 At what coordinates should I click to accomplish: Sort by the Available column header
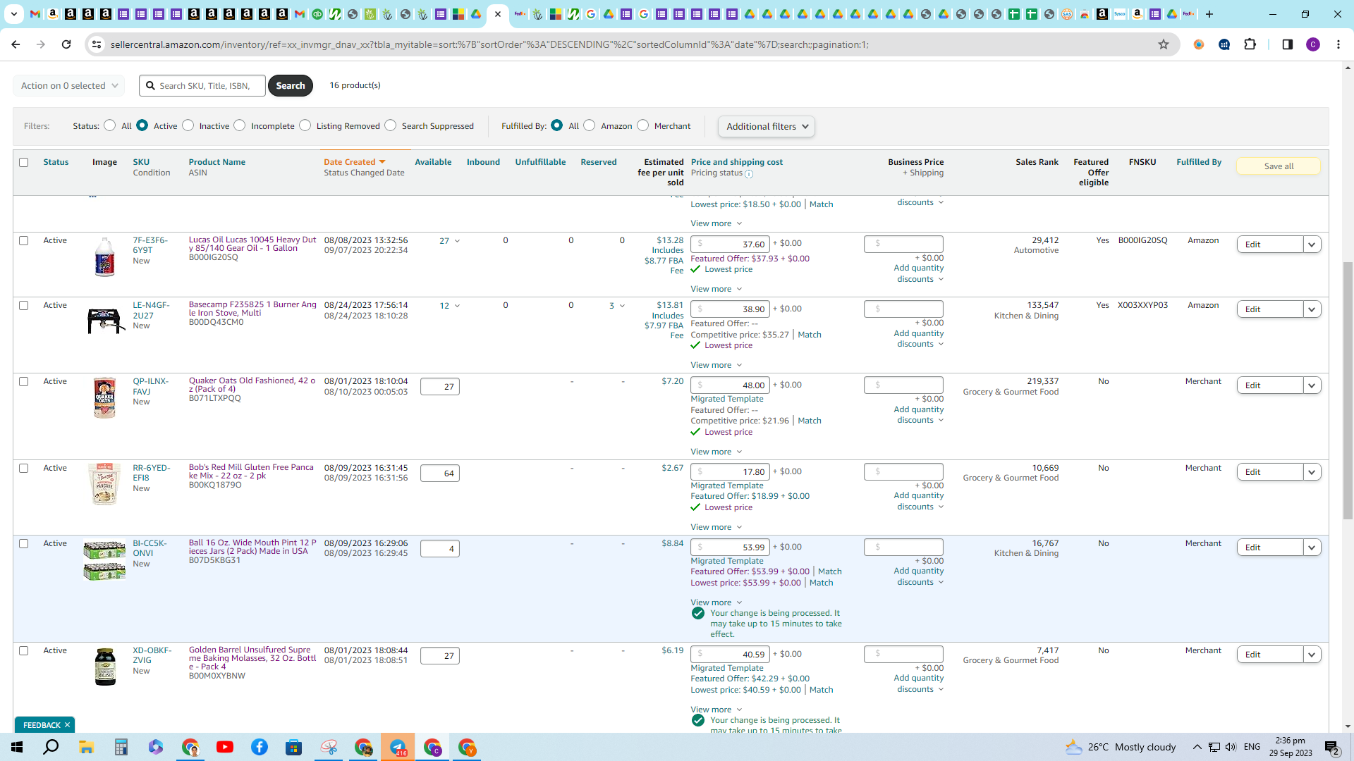(433, 162)
